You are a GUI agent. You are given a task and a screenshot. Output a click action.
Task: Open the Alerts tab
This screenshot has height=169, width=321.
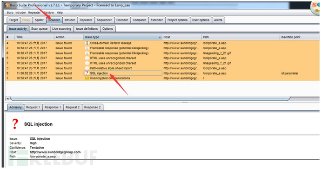coord(218,20)
